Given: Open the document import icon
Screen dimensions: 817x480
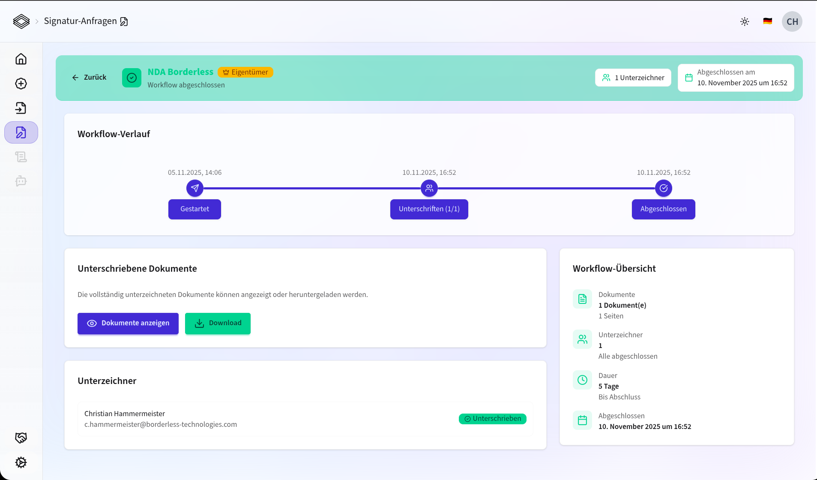Looking at the screenshot, I should [21, 108].
